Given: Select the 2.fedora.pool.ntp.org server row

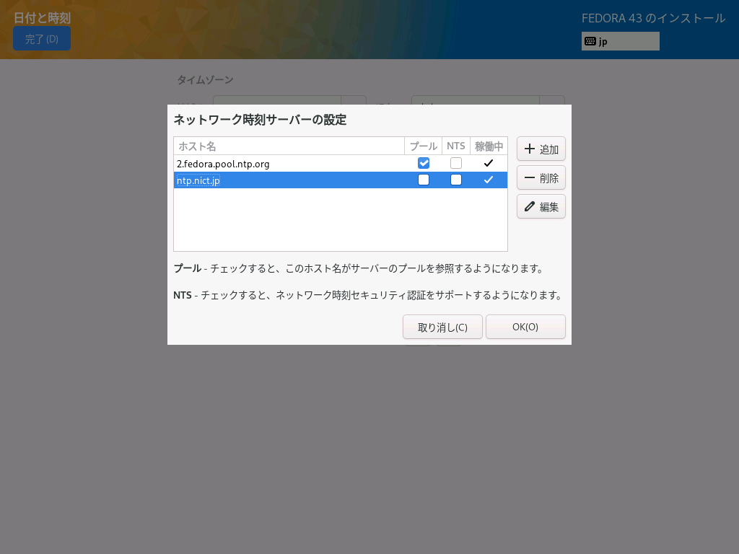Looking at the screenshot, I should point(289,164).
